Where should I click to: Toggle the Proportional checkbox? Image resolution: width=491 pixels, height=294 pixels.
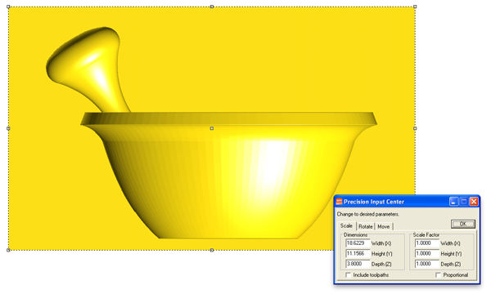point(438,275)
